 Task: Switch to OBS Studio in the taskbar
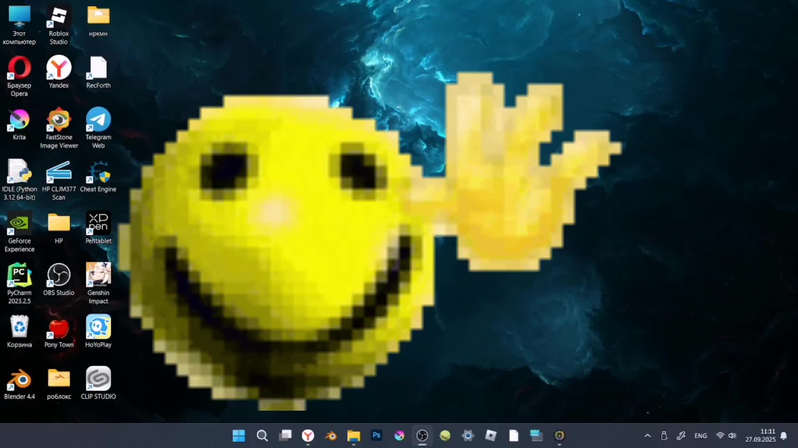tap(422, 436)
